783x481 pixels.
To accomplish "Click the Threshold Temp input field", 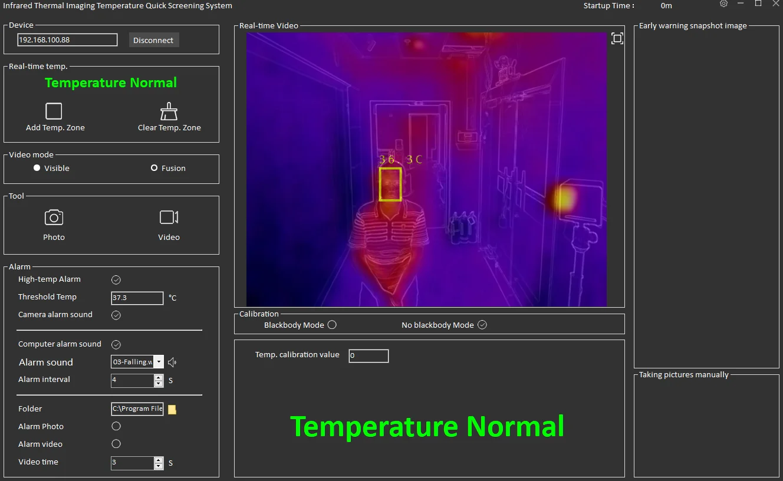I will [137, 298].
